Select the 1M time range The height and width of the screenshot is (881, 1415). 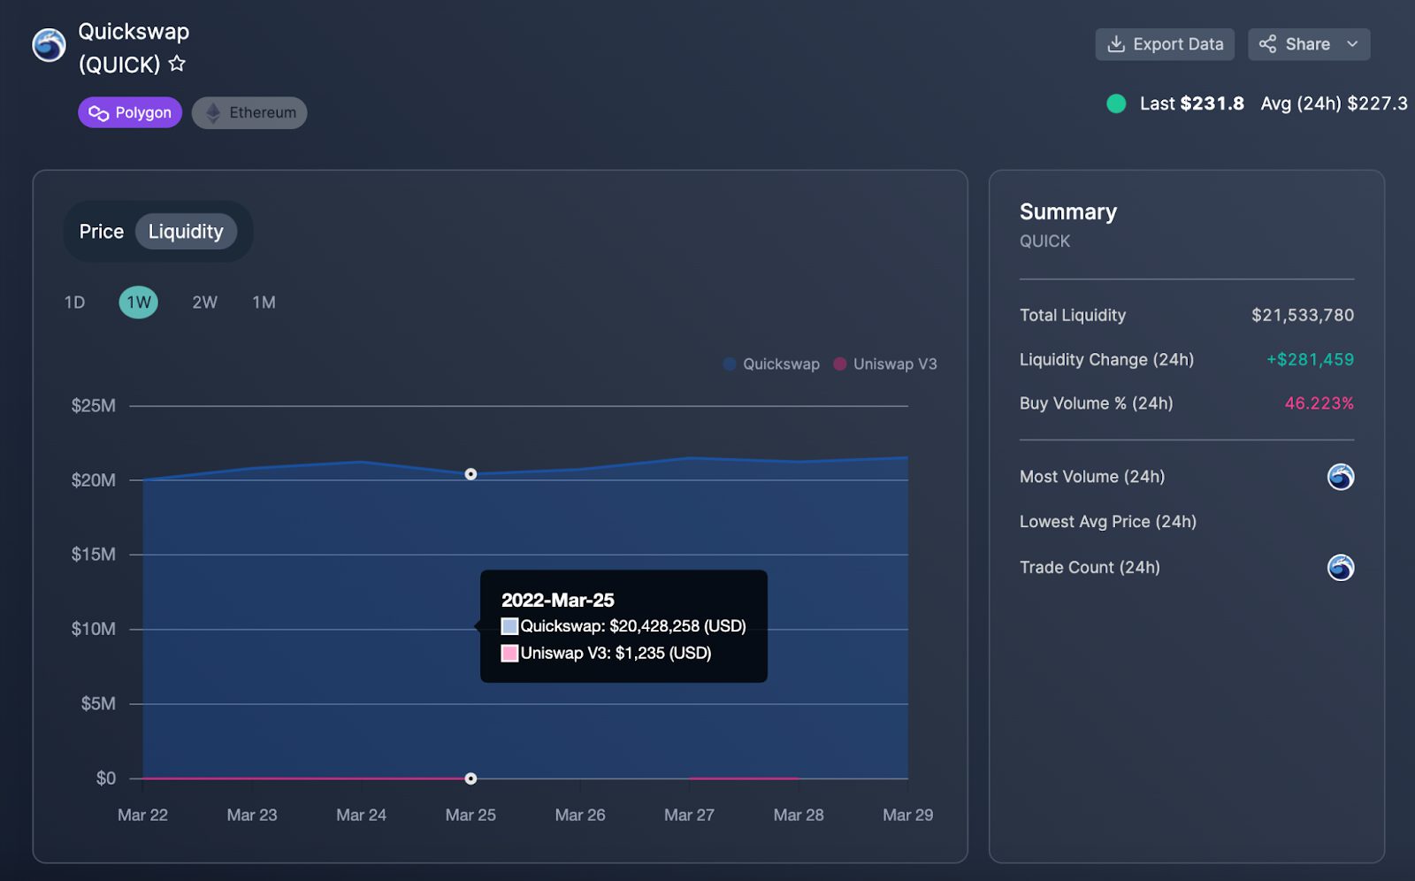[x=264, y=303]
